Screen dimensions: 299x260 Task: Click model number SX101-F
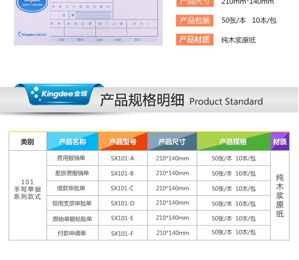(x=122, y=234)
